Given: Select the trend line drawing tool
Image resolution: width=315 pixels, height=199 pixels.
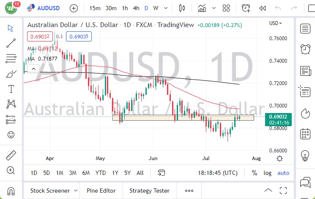Looking at the screenshot, I should 11,43.
